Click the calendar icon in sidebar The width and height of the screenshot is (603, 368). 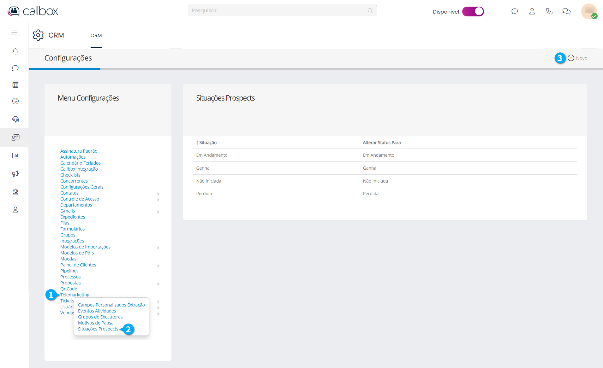(x=15, y=85)
